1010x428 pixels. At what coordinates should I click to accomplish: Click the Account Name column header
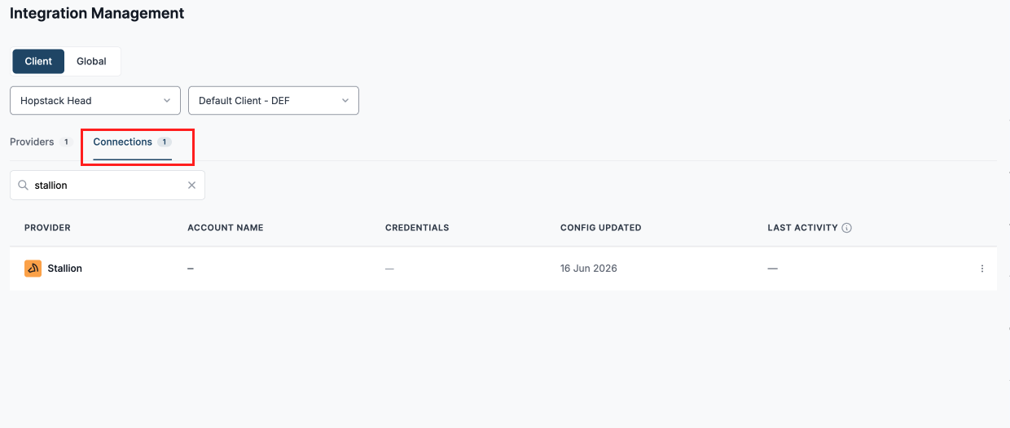click(x=226, y=228)
